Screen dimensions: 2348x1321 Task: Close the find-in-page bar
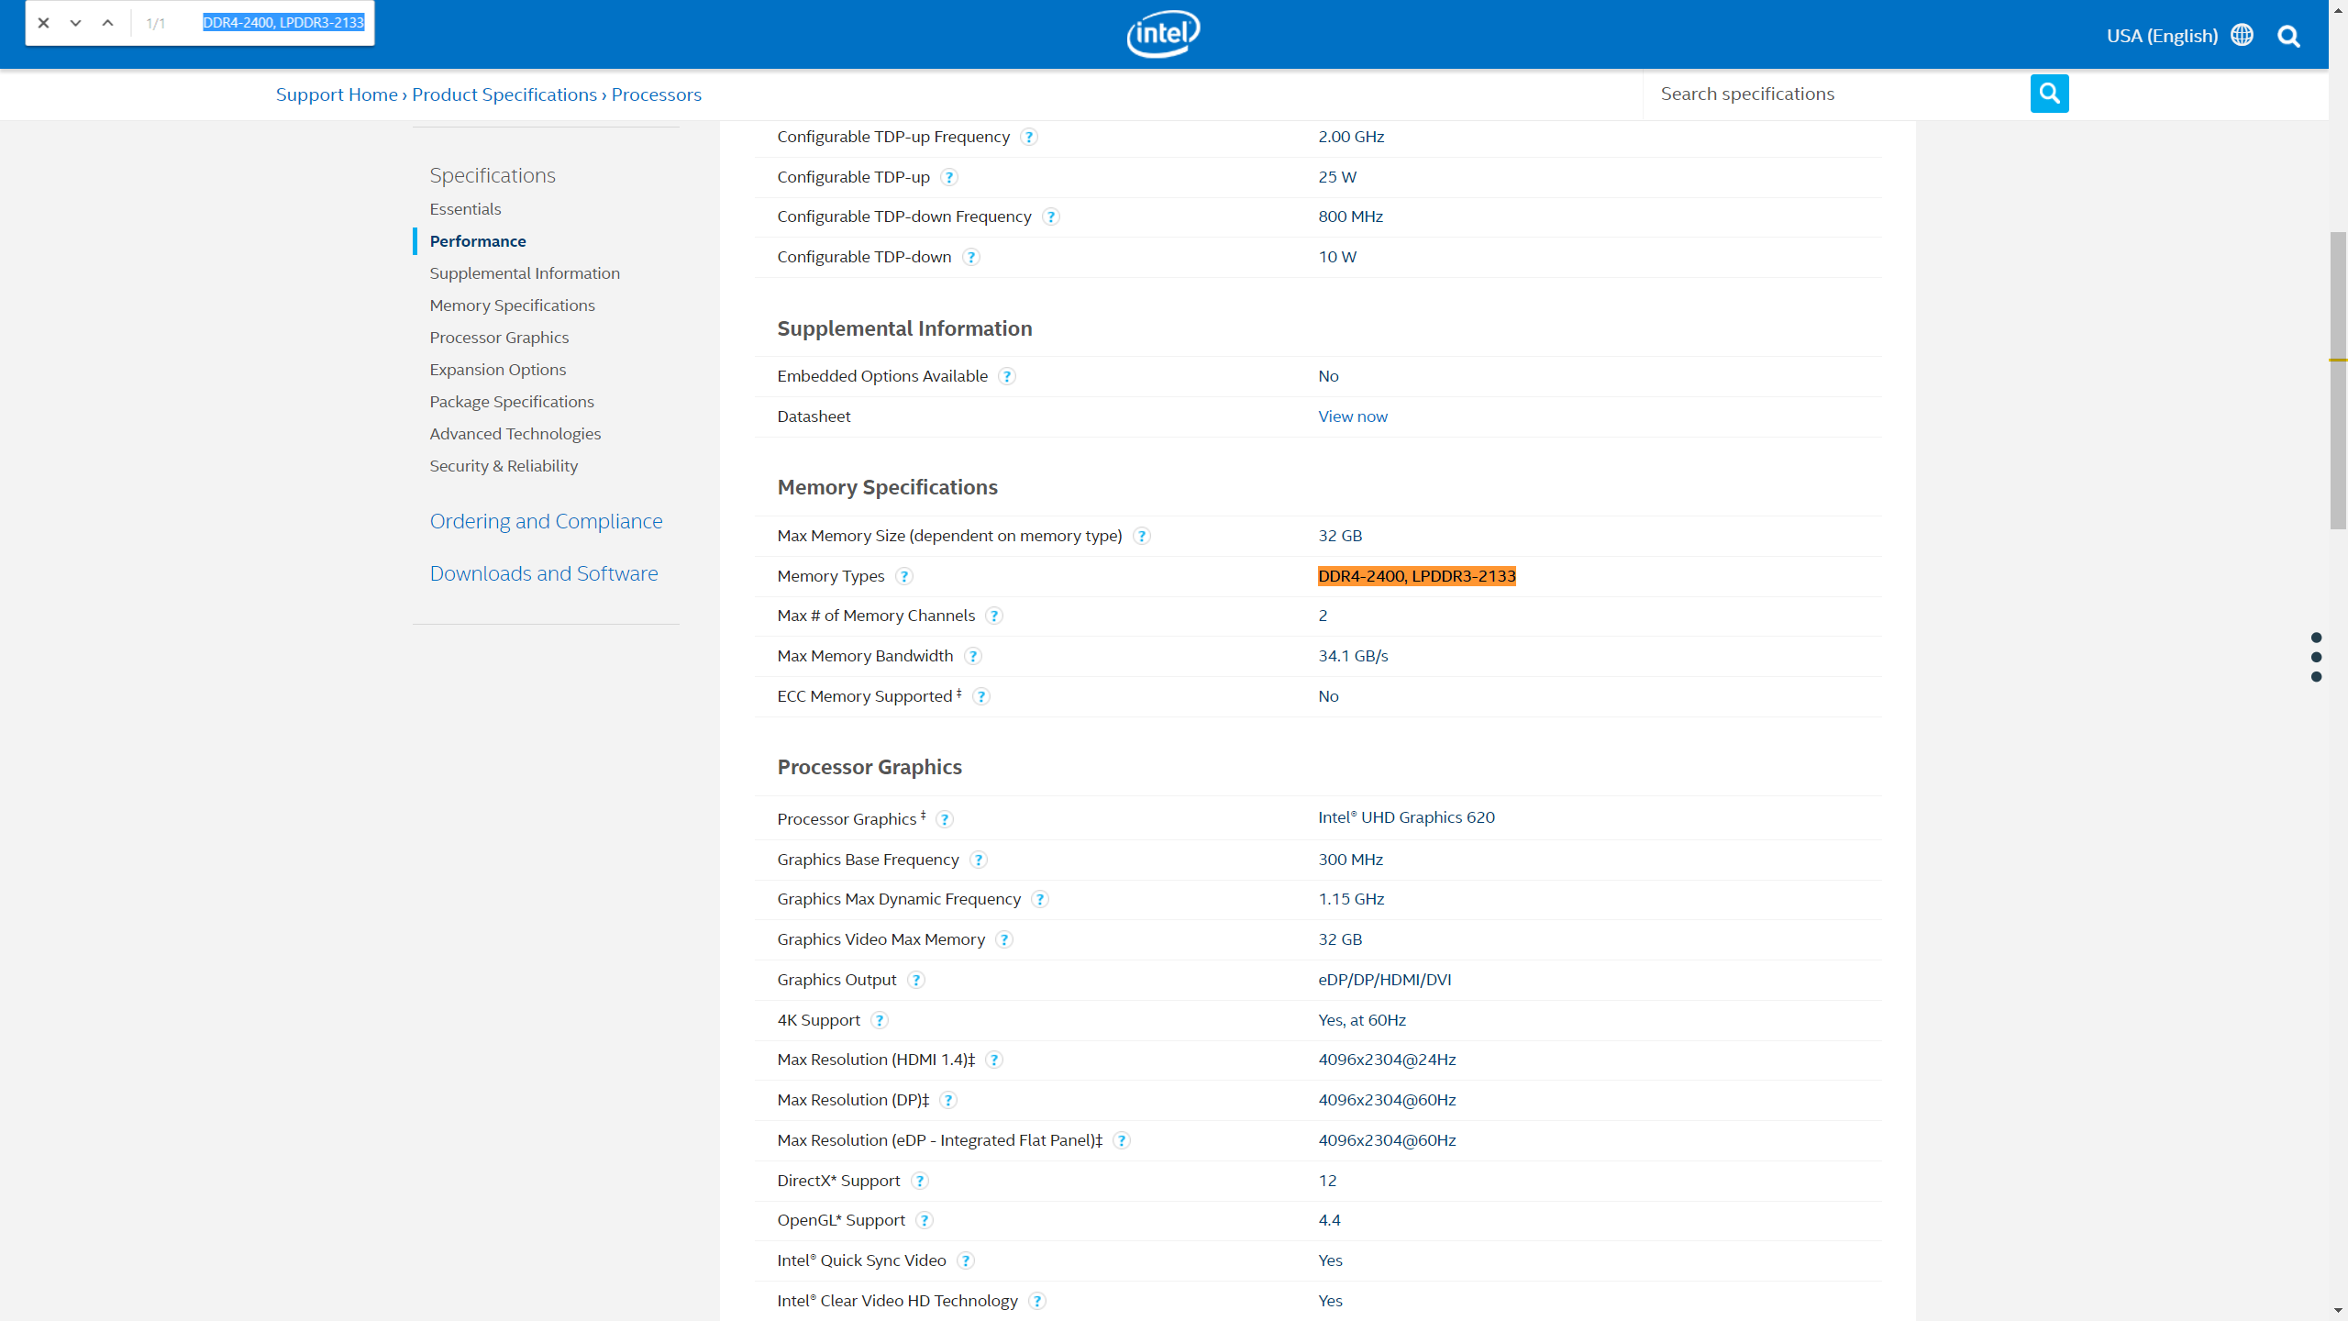tap(43, 23)
